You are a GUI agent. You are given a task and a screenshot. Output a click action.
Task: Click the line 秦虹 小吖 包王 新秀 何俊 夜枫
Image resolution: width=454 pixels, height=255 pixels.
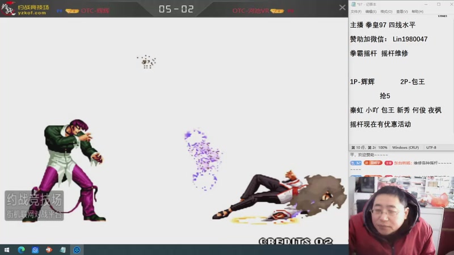[x=396, y=110]
